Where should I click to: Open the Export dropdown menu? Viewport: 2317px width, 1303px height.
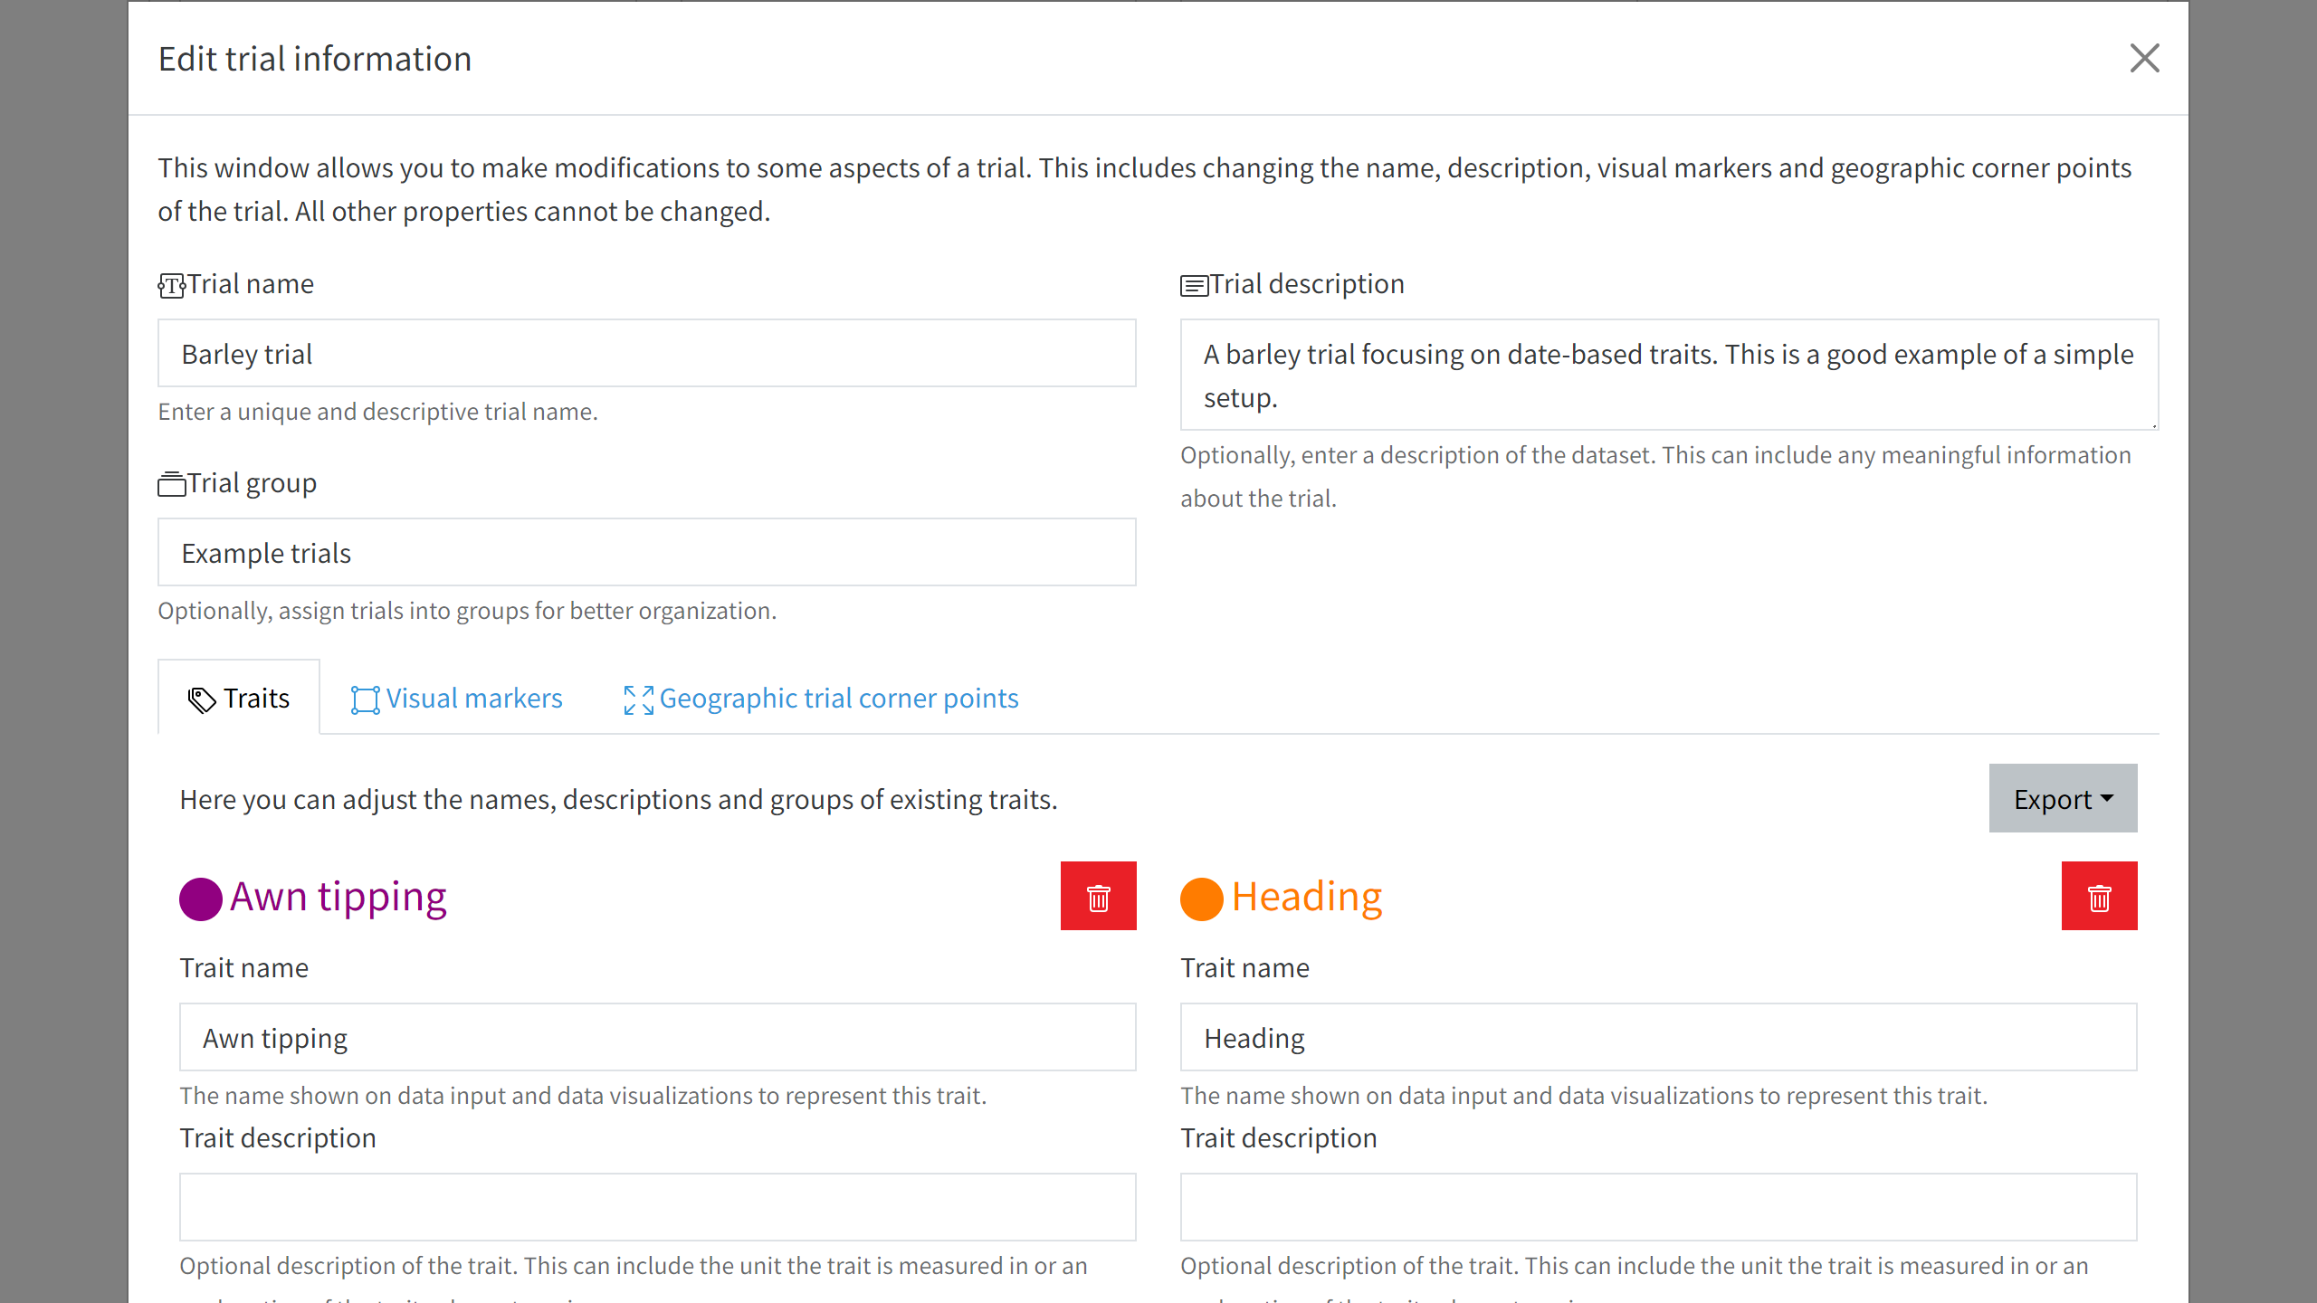(2063, 797)
